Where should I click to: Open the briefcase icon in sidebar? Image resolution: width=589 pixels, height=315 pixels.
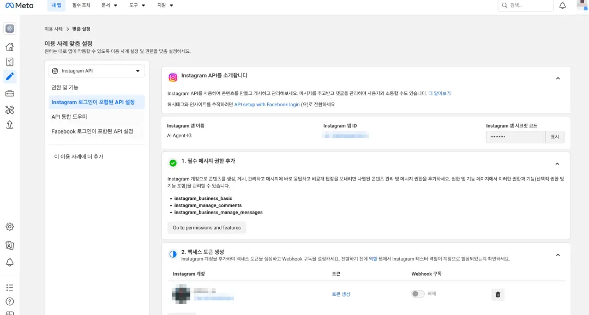click(10, 93)
